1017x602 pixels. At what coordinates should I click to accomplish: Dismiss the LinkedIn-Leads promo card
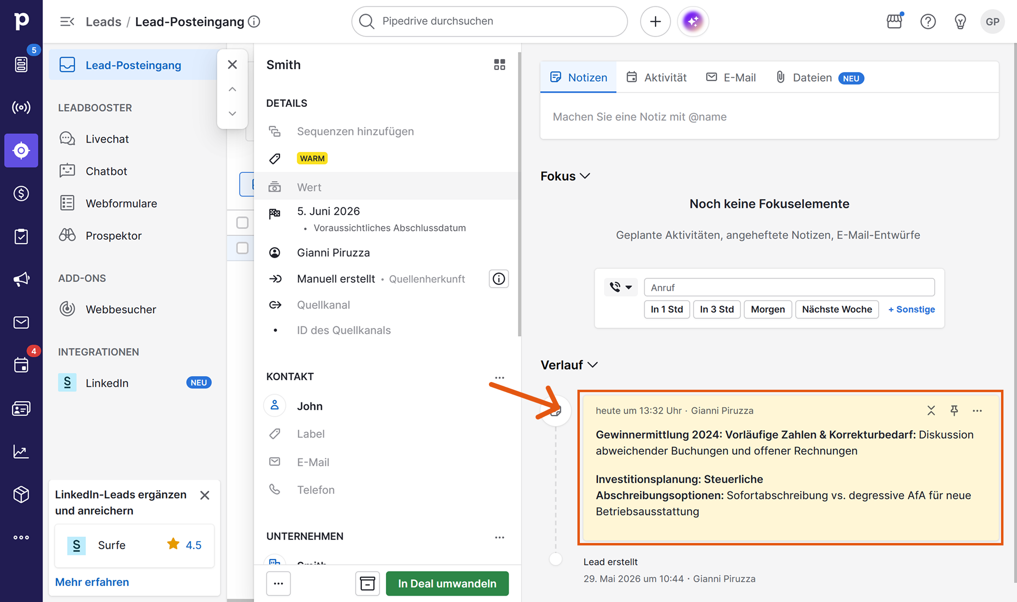[205, 495]
